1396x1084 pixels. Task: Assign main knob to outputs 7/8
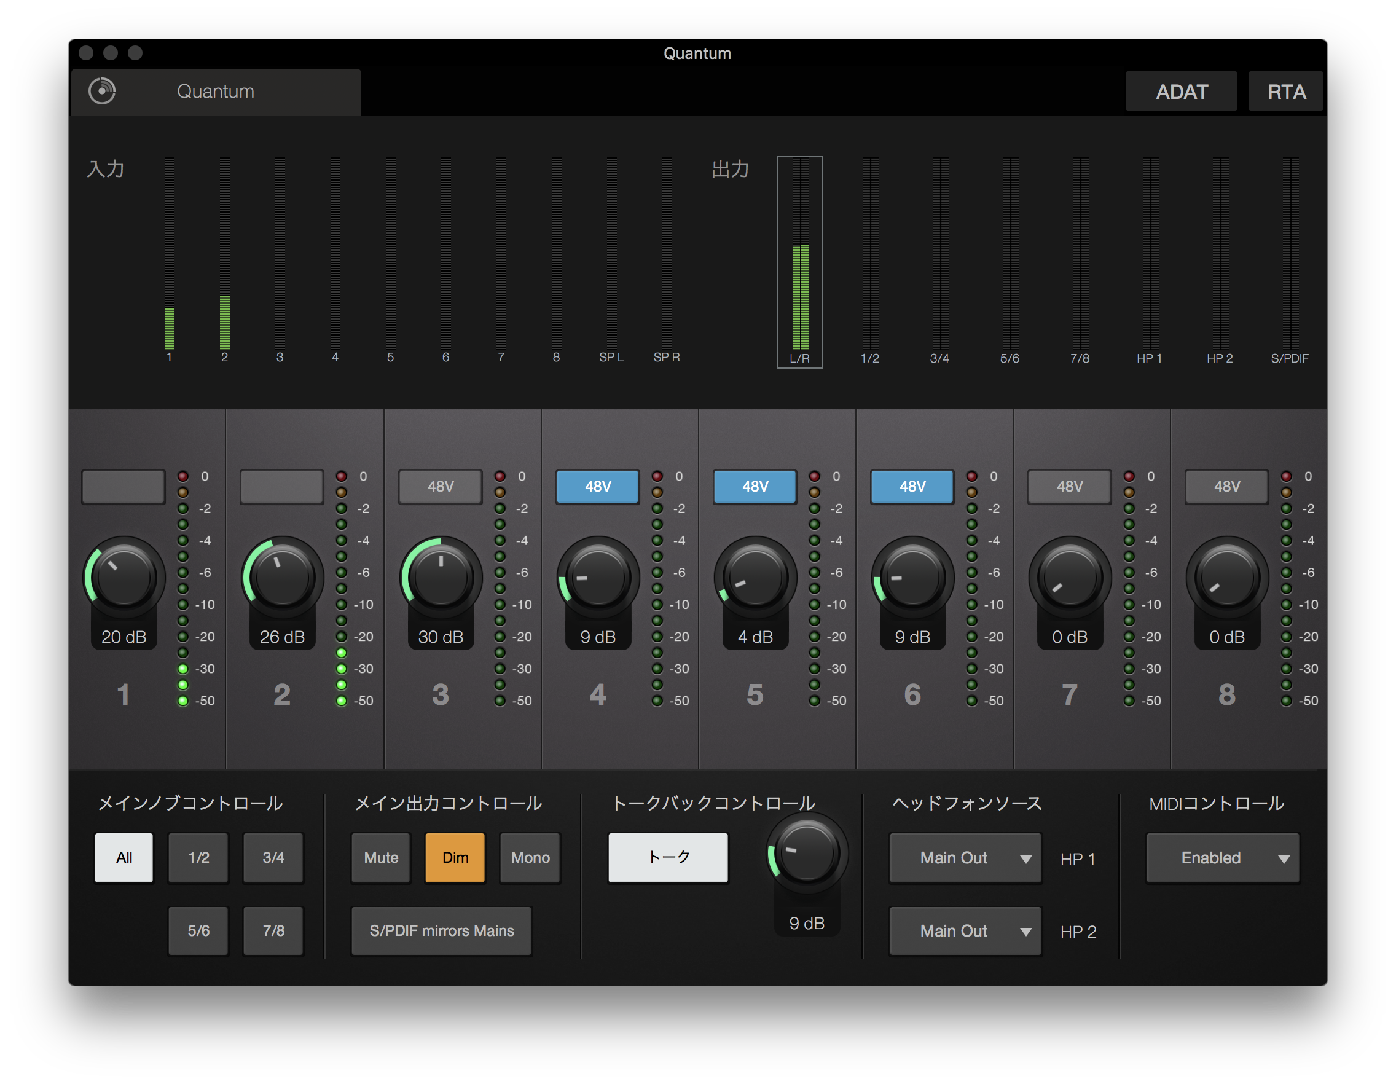click(x=273, y=930)
